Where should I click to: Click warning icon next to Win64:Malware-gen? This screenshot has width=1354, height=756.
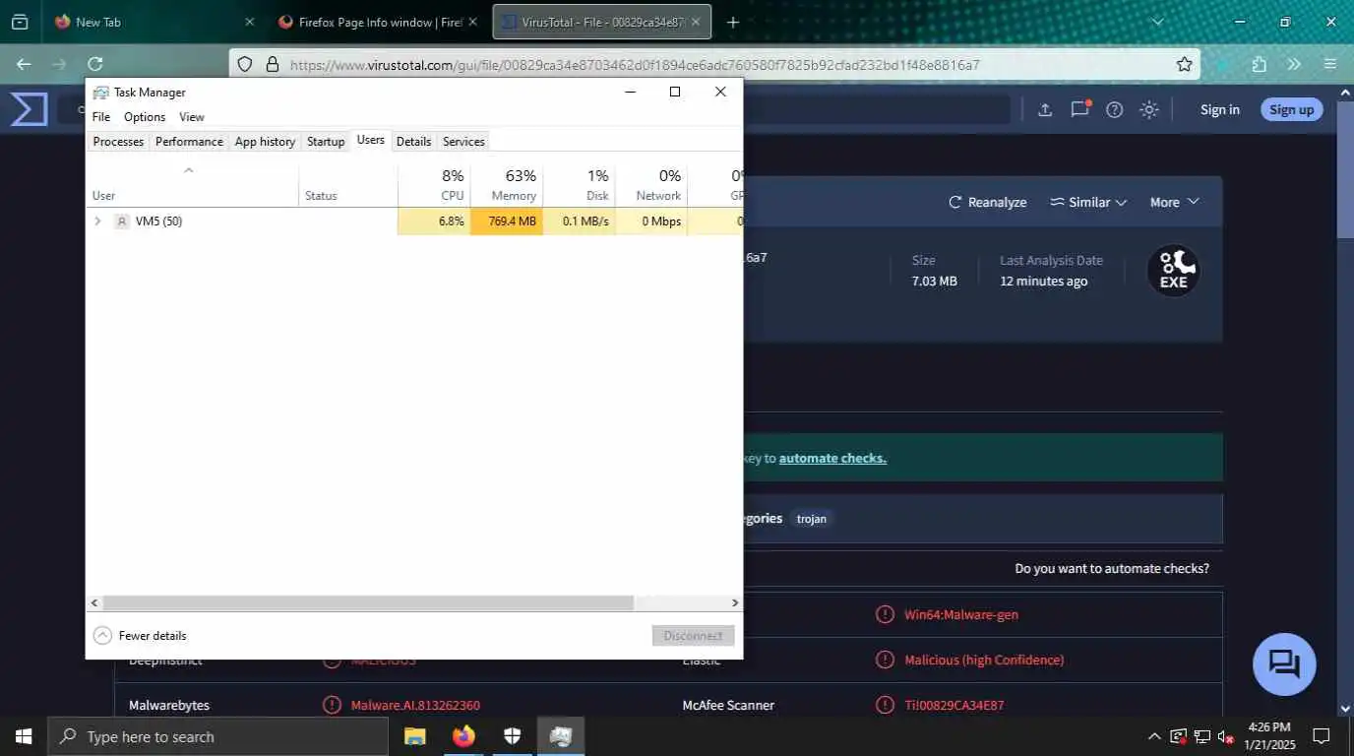tap(885, 614)
